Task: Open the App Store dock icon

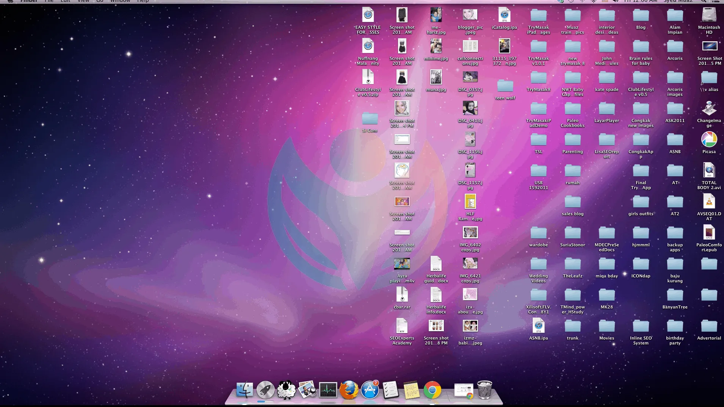Action: [370, 390]
